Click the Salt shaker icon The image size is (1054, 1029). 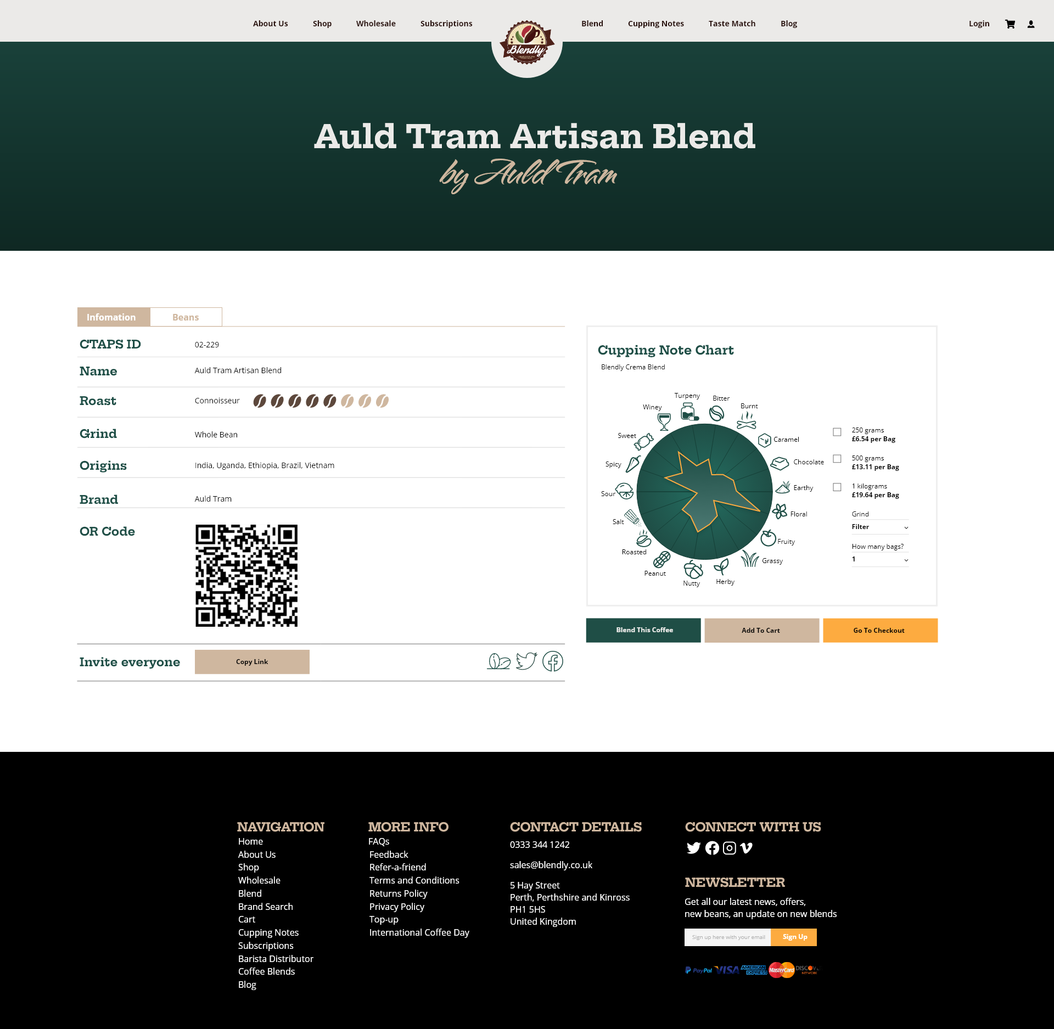pyautogui.click(x=632, y=518)
